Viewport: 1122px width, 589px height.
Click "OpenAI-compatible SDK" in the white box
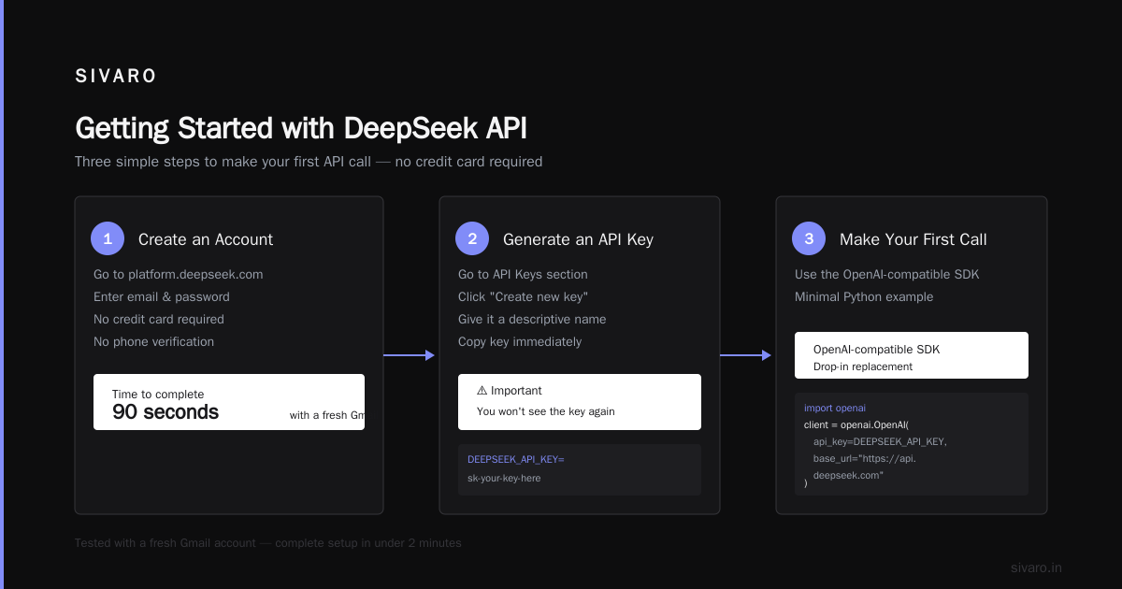(876, 350)
